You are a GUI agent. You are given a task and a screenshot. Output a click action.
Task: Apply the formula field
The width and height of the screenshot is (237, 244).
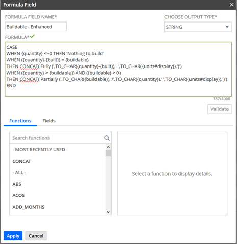[13, 236]
